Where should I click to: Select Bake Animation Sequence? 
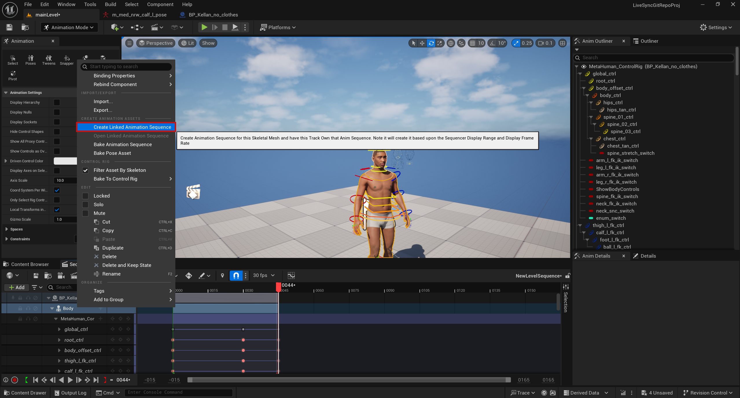tap(126, 144)
